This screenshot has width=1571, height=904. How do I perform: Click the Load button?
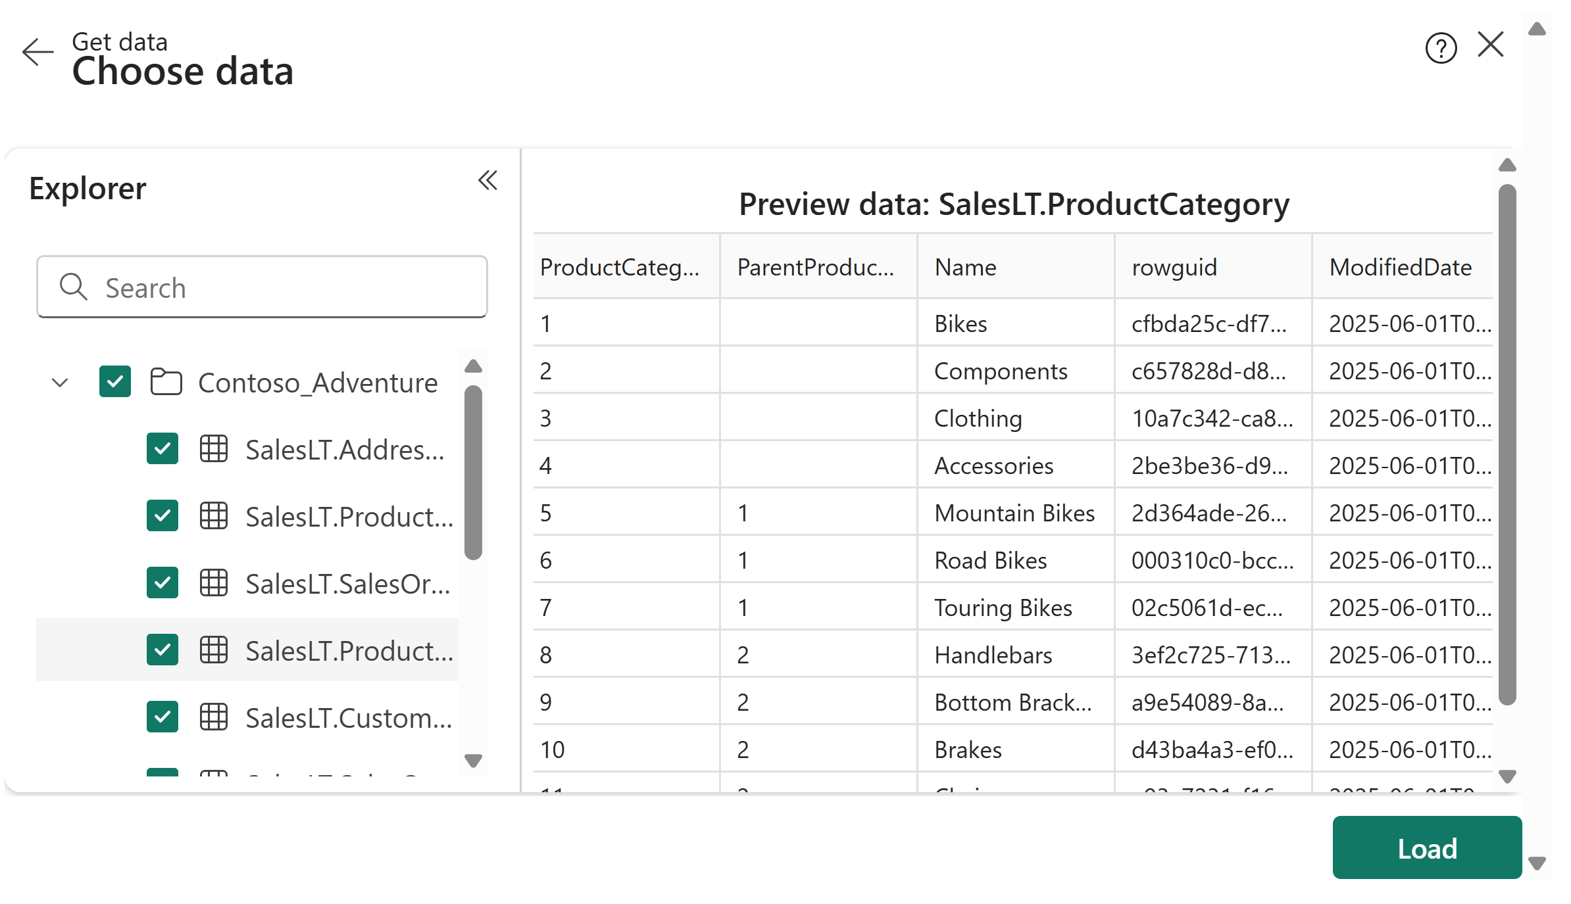pyautogui.click(x=1426, y=848)
